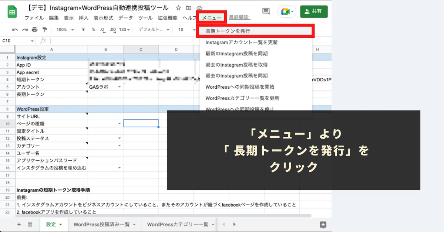Viewport: 444px width, 232px height.
Task: Open the カテゴリー cell dropdown arrow
Action: (120, 146)
